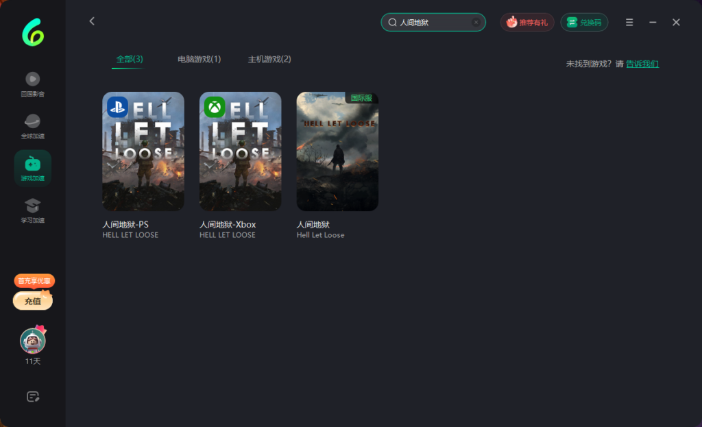Click the 推荐有礼 button
Viewport: 702px width, 427px height.
pos(526,23)
